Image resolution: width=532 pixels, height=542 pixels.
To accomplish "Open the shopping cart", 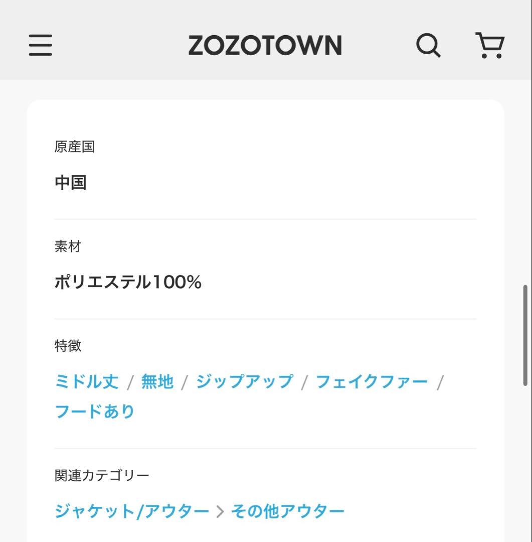I will (489, 46).
